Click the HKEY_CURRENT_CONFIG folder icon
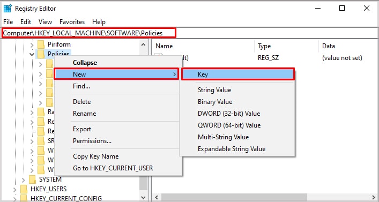The width and height of the screenshot is (379, 202). tap(24, 199)
